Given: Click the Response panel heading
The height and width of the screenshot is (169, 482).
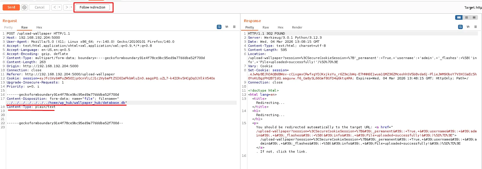Looking at the screenshot, I should pyautogui.click(x=252, y=21).
